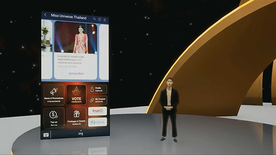Tap the trueID banner button
276x155 pixels.
(98, 111)
